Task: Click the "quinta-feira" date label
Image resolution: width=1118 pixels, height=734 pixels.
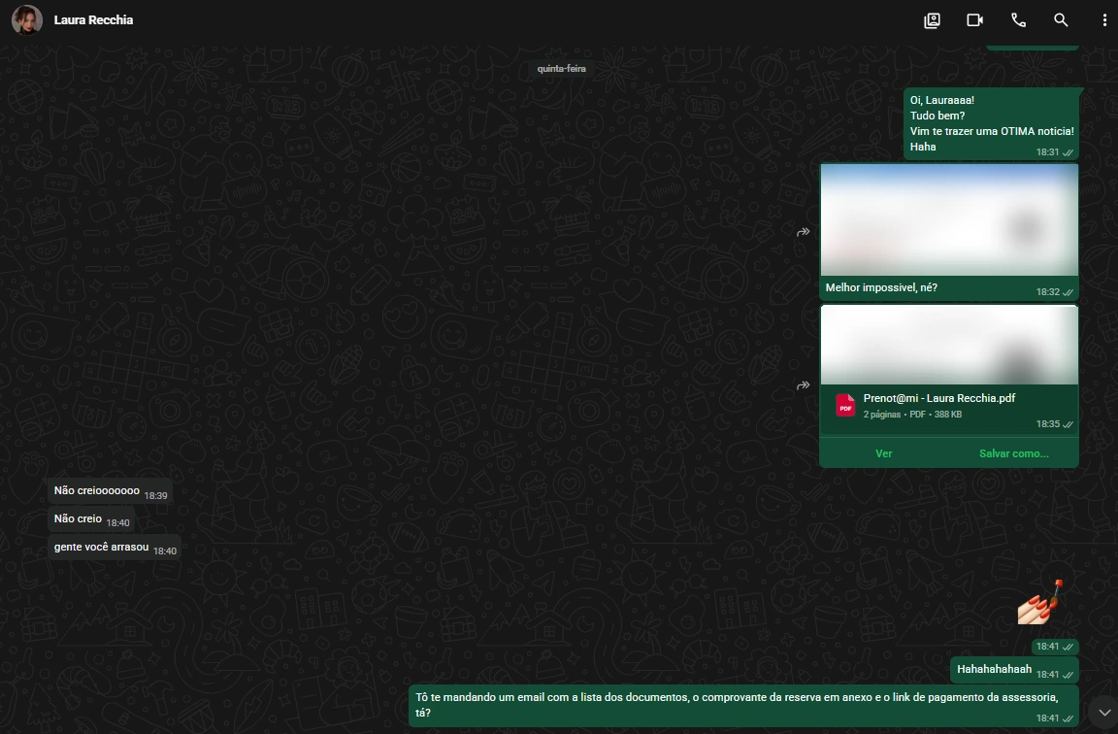Action: 561,69
